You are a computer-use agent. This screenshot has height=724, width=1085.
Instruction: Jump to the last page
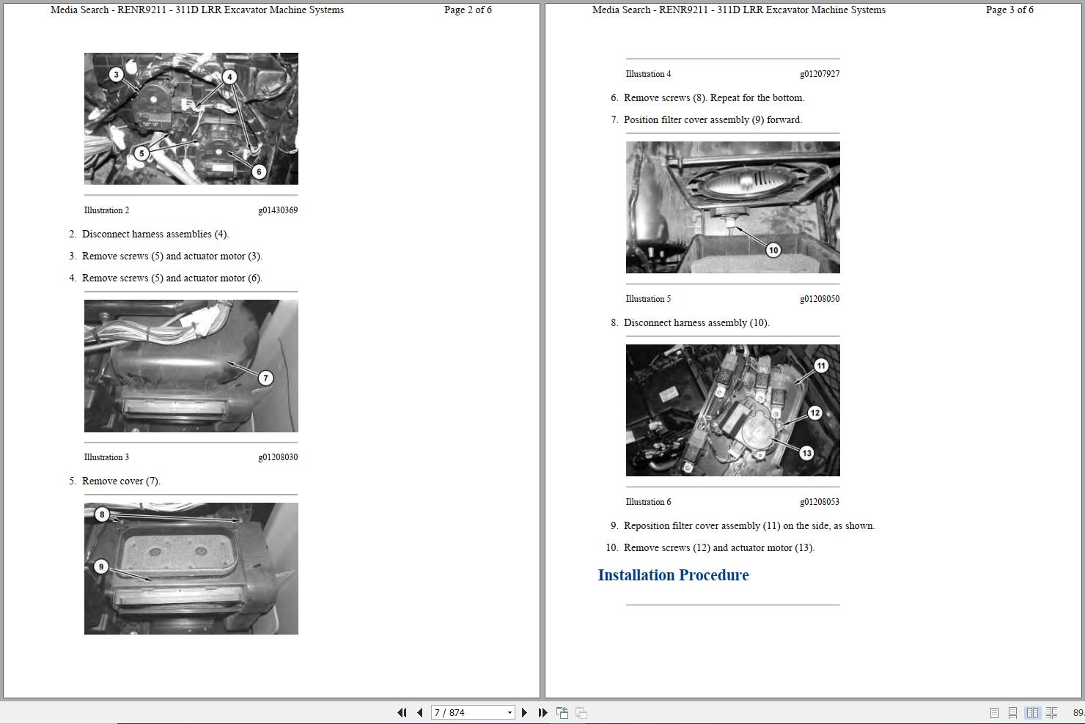(x=542, y=712)
